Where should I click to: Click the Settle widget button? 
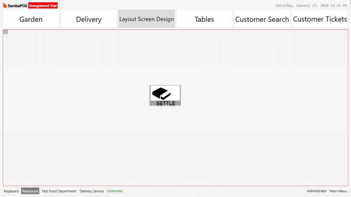pos(165,95)
